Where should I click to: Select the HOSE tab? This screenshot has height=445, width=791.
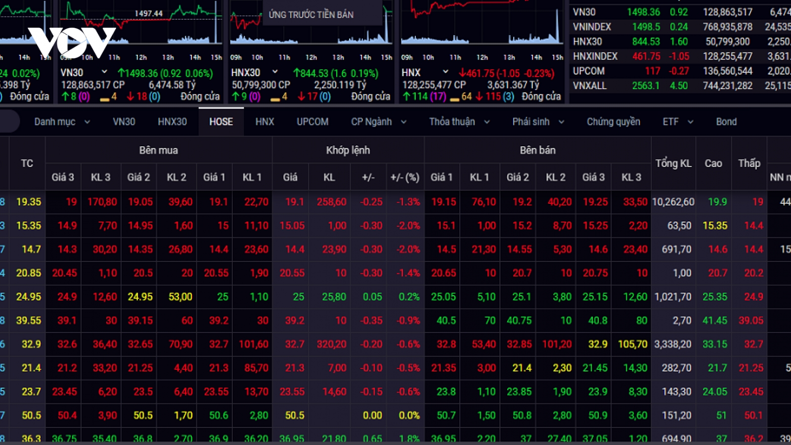[221, 122]
